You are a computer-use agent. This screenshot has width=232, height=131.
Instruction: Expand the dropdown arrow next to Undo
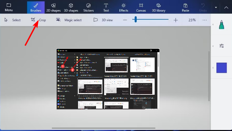[216, 7]
